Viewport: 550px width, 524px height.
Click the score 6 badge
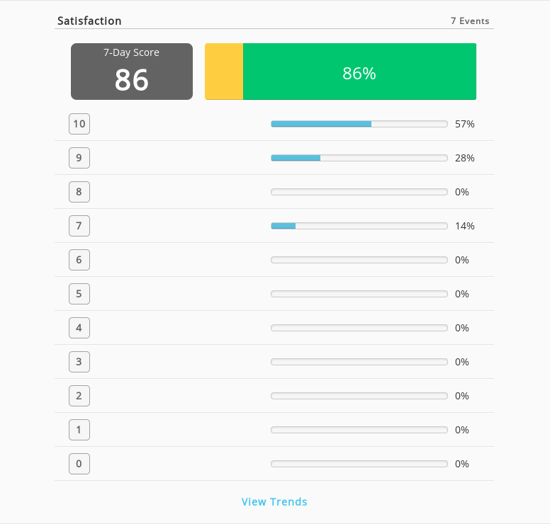tap(79, 260)
